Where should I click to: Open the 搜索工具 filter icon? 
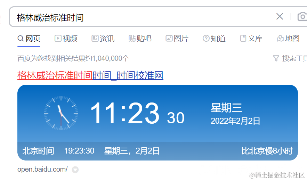click(276, 58)
